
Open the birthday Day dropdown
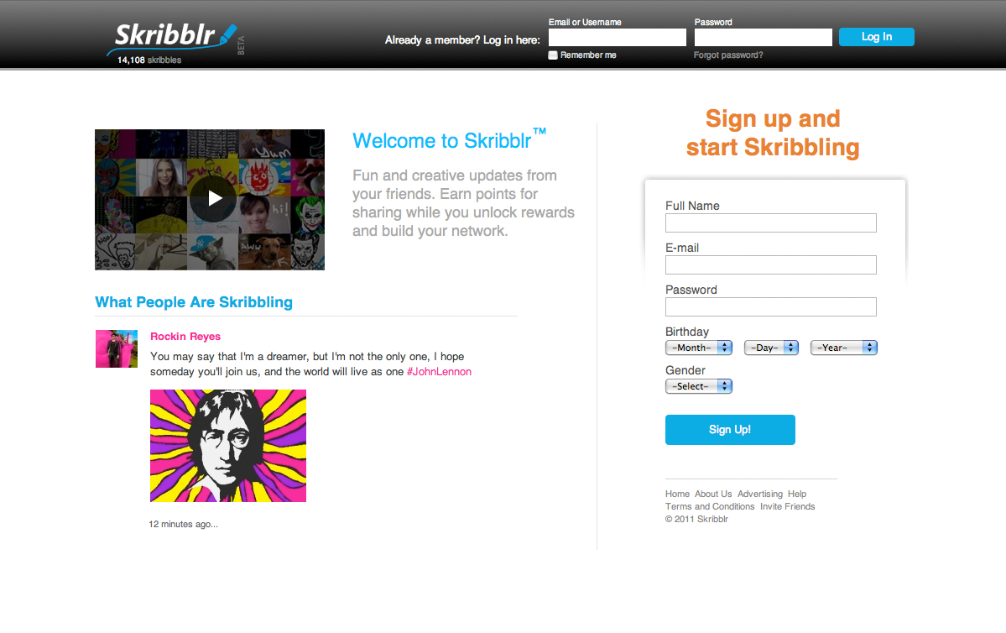pyautogui.click(x=771, y=348)
